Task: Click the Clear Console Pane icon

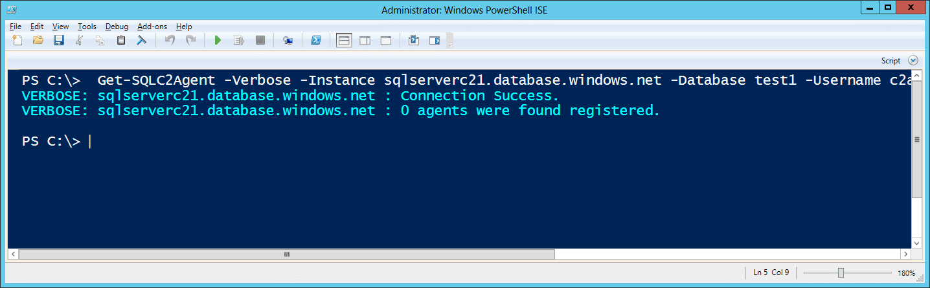Action: [x=141, y=41]
